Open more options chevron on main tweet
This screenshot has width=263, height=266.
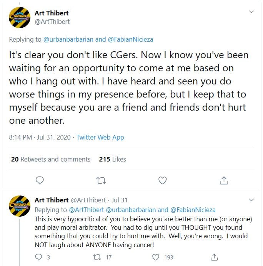click(x=251, y=12)
